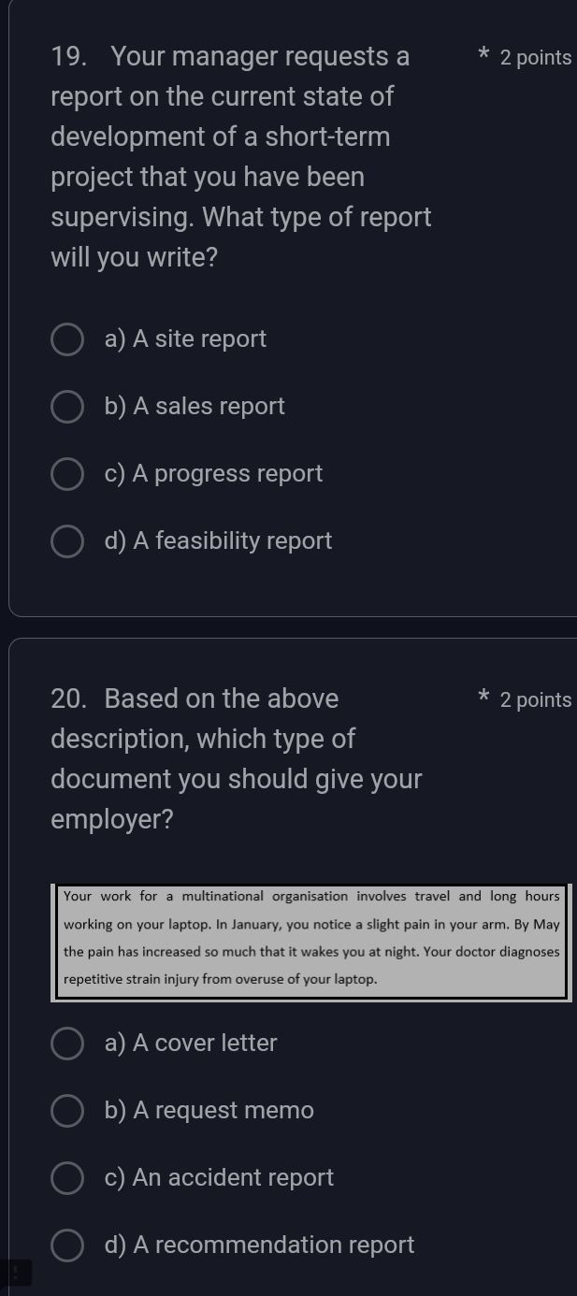Select option c) An accident report

(66, 1178)
